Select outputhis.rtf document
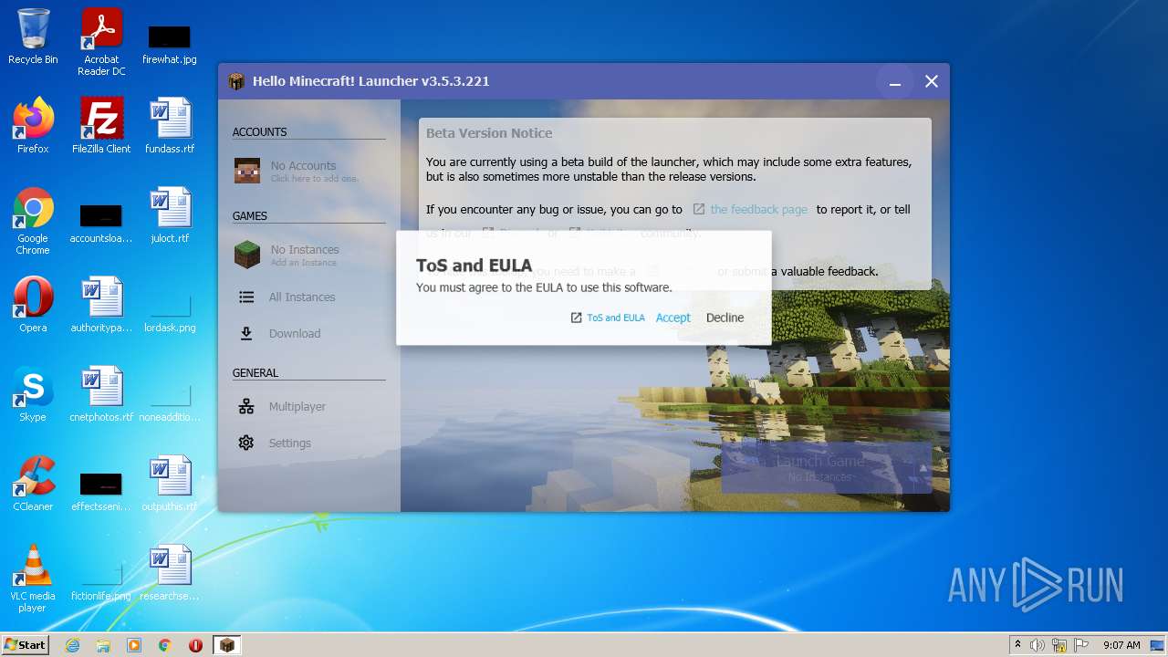Viewport: 1168px width, 657px height. pyautogui.click(x=170, y=484)
